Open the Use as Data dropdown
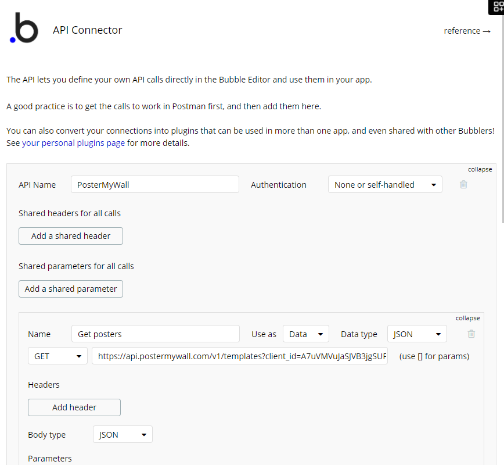The height and width of the screenshot is (465, 504). pyautogui.click(x=305, y=334)
